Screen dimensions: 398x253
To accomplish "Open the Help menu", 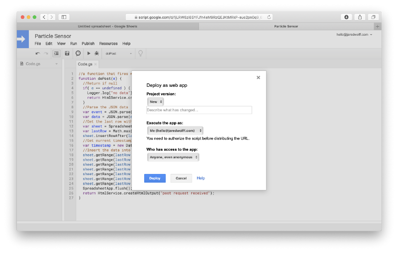I will click(x=126, y=44).
